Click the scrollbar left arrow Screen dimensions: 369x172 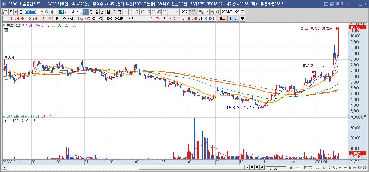point(4,167)
